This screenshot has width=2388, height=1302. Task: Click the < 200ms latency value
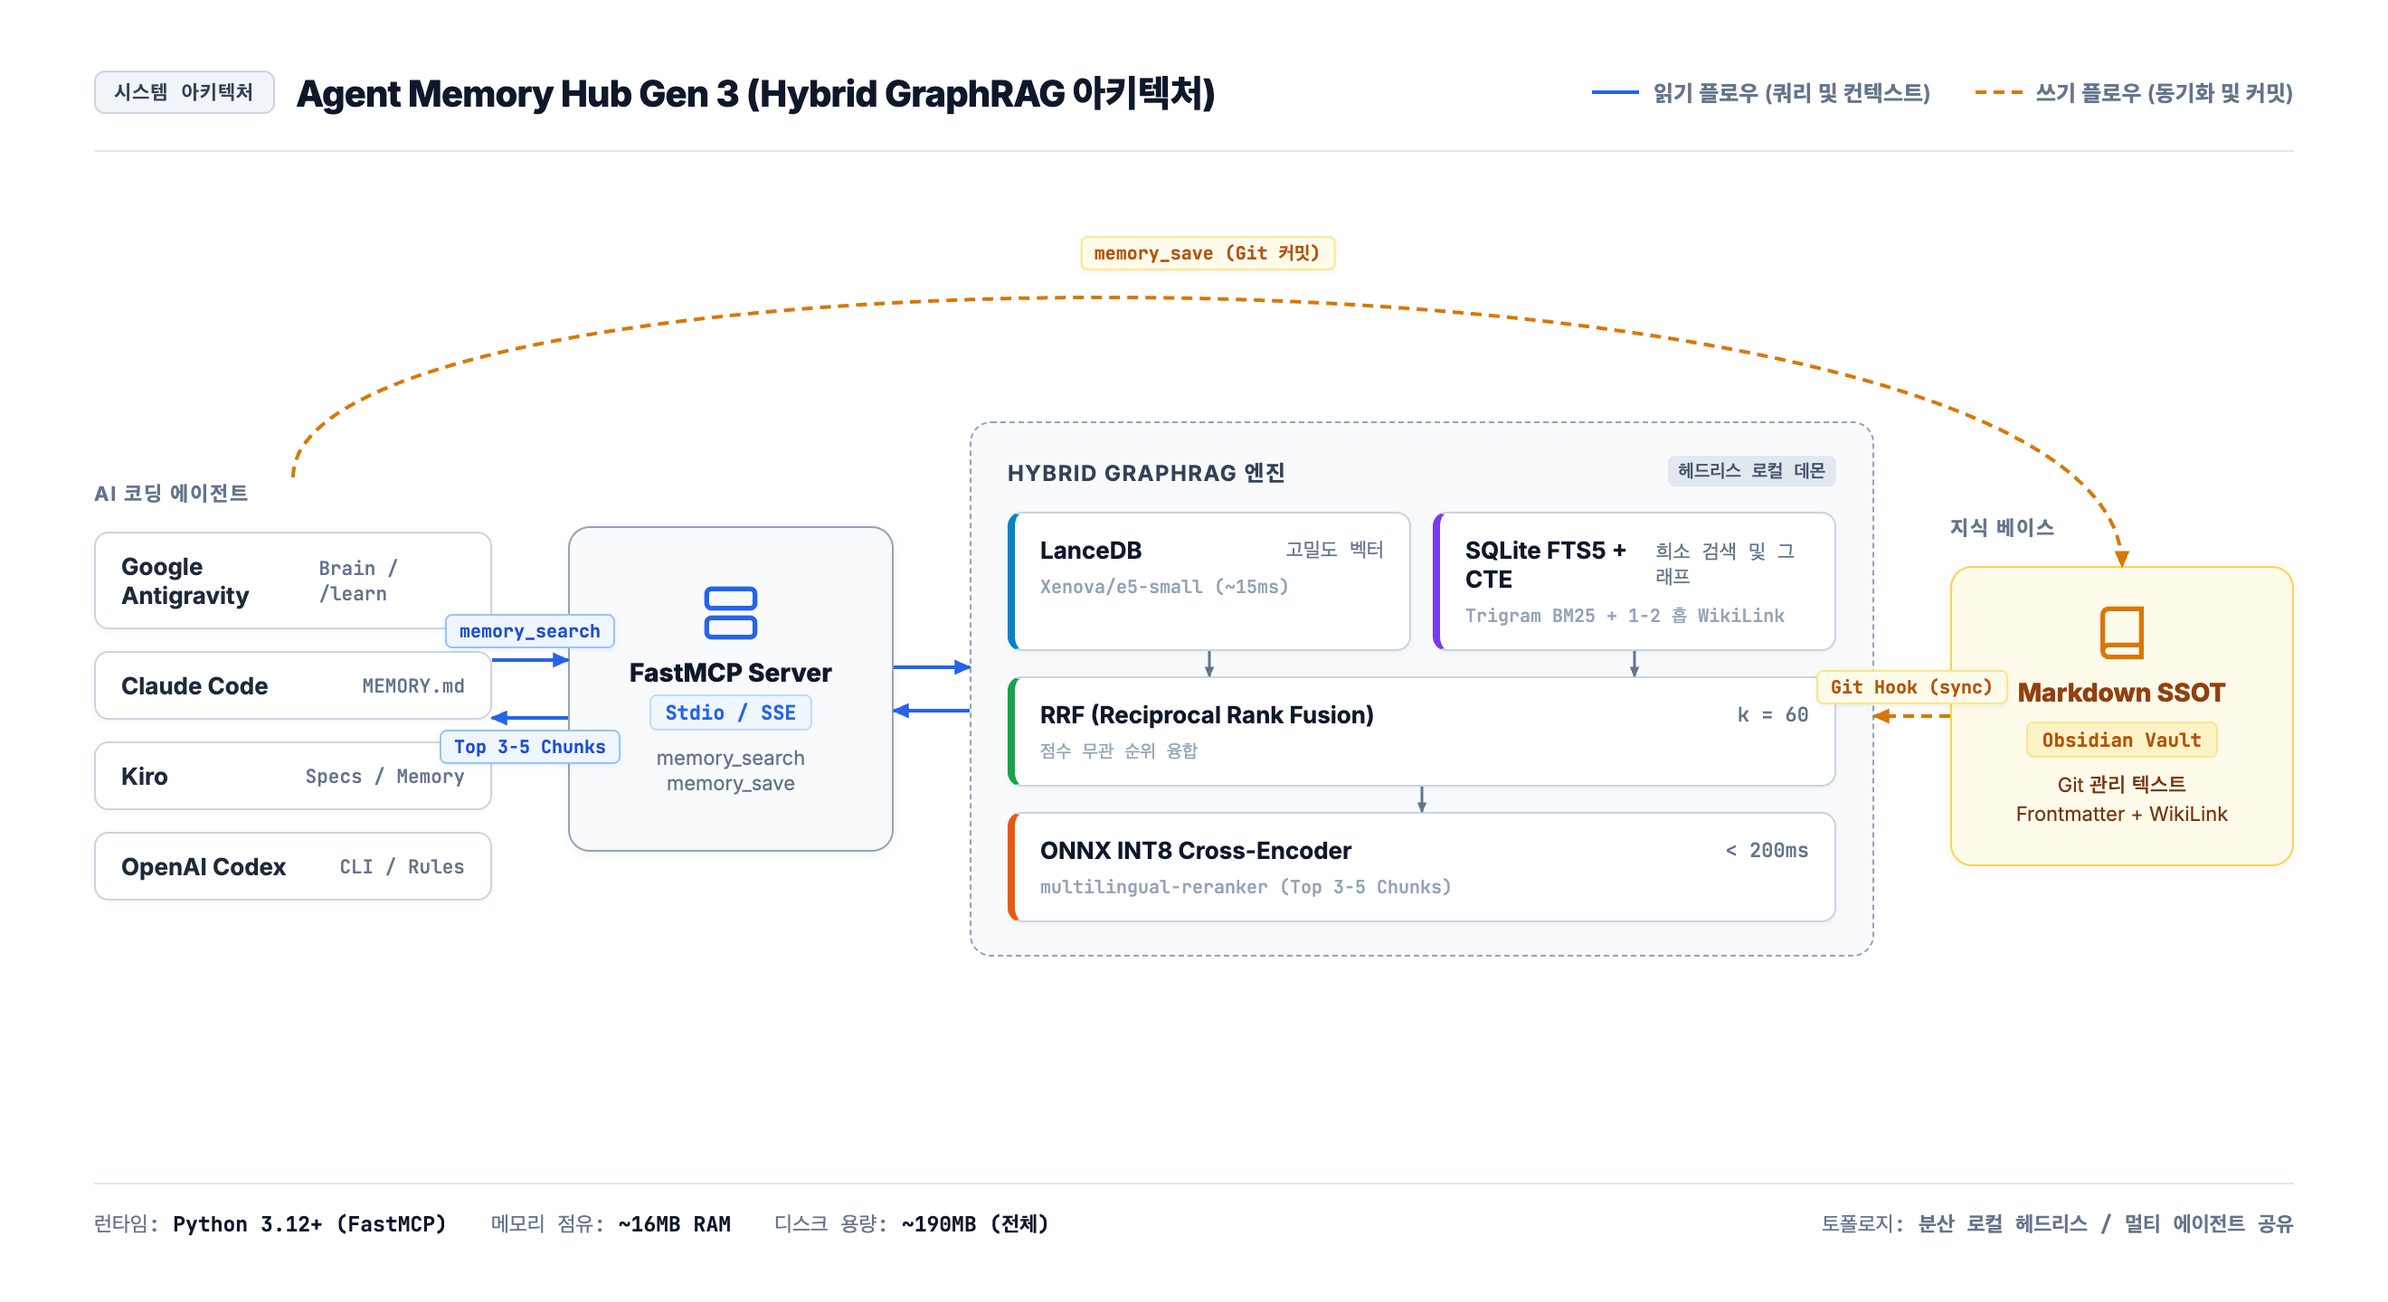1767,850
